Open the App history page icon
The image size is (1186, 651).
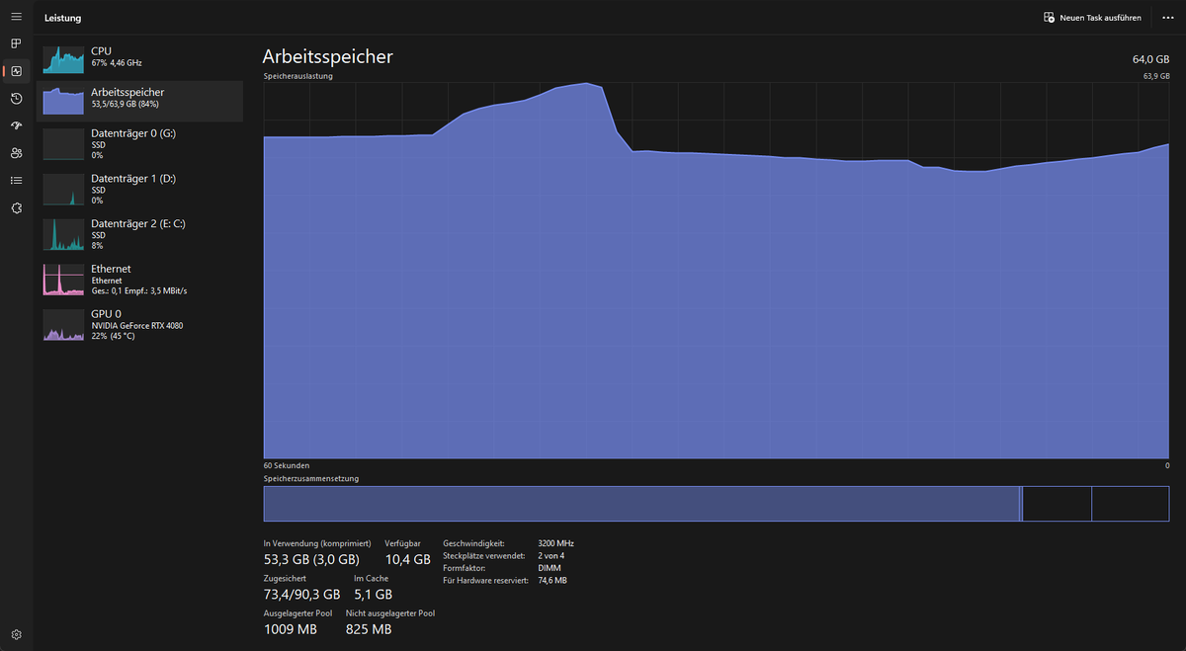pos(16,98)
